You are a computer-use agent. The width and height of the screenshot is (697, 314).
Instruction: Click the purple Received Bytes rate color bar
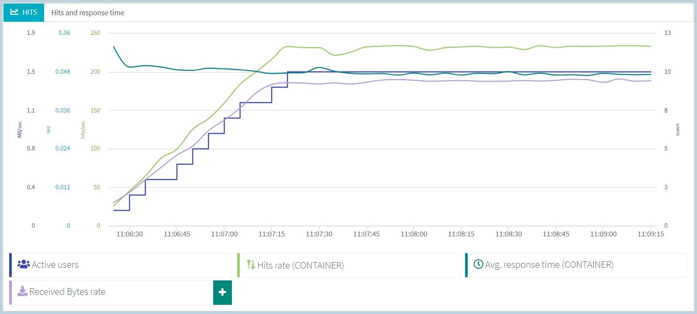[10, 292]
